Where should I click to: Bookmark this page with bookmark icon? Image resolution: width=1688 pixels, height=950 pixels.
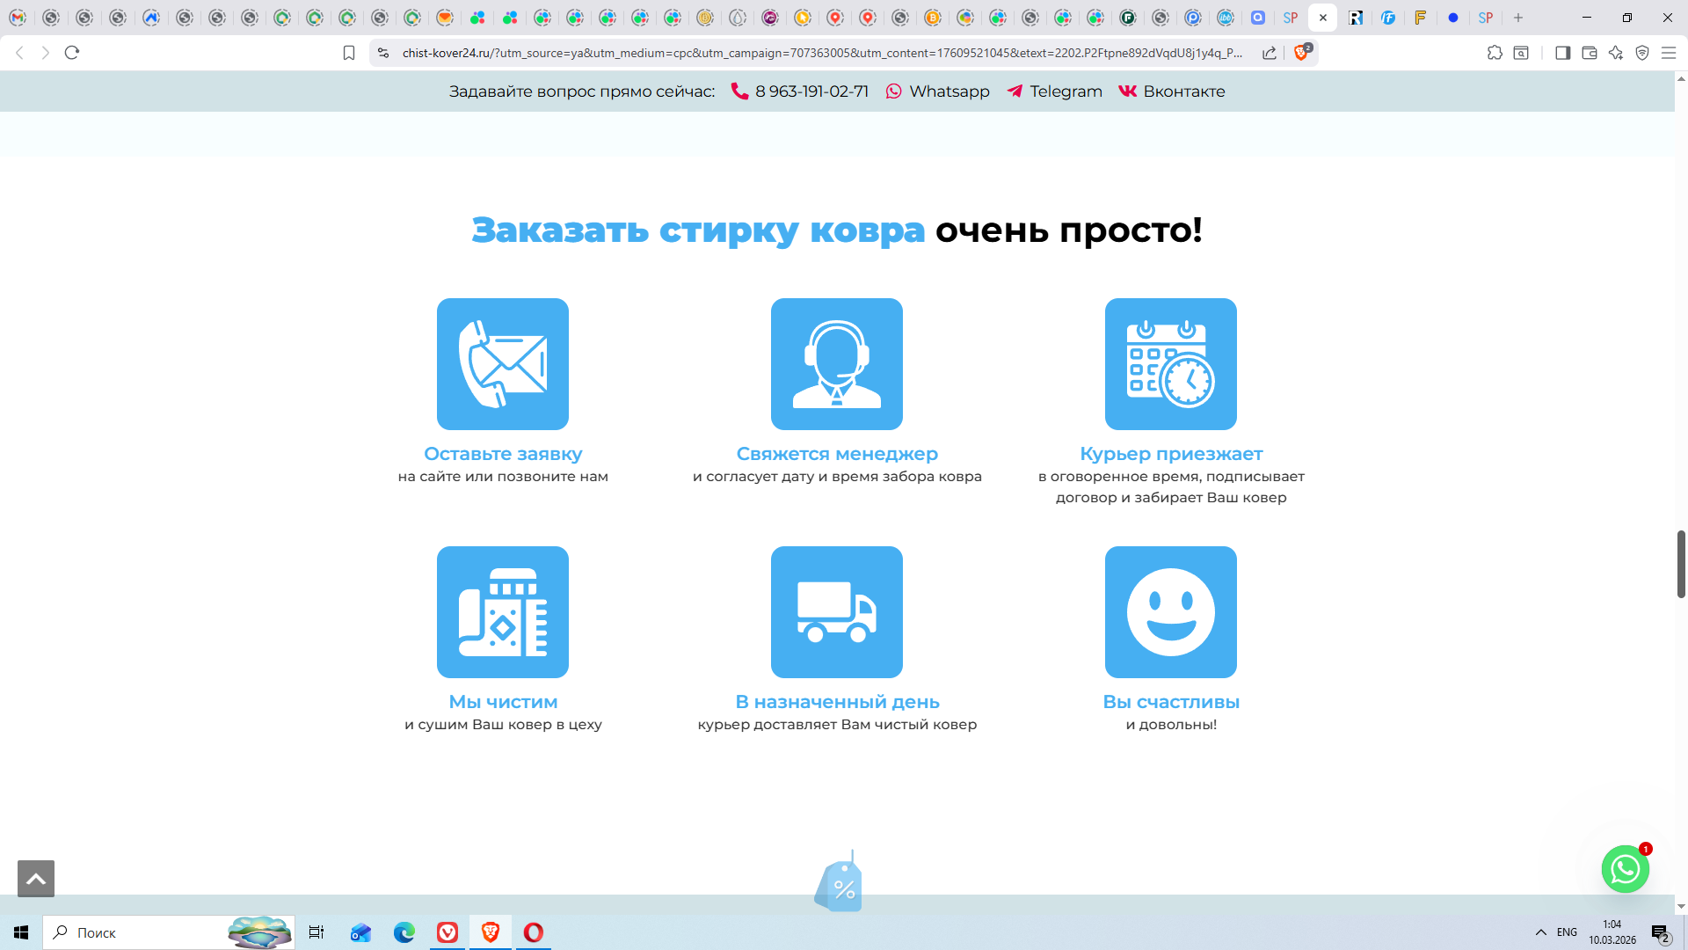(x=349, y=53)
